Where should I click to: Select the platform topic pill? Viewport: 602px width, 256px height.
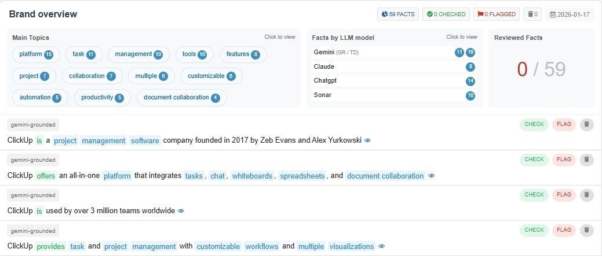click(36, 54)
